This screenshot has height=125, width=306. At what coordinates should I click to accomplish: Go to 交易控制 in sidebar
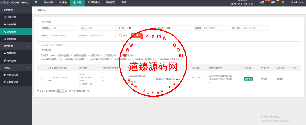(x=16, y=39)
